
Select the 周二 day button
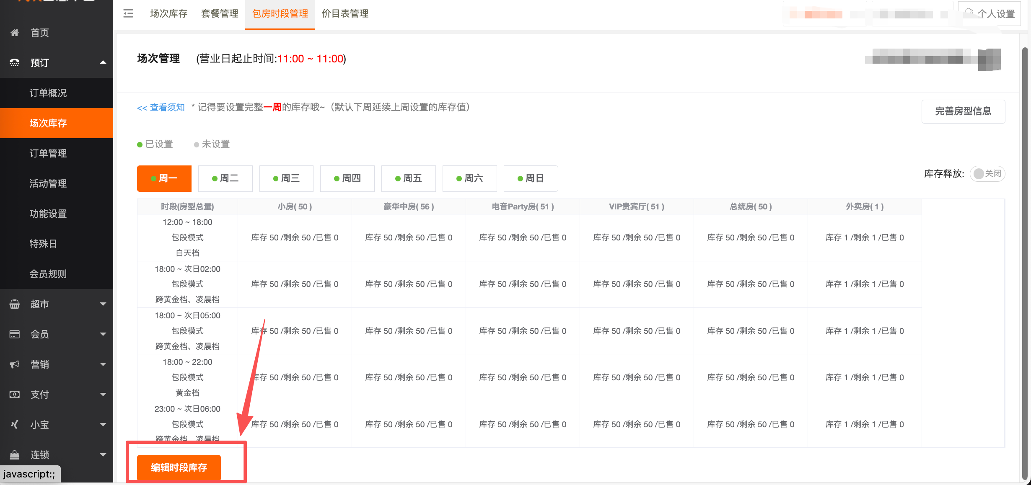click(225, 178)
